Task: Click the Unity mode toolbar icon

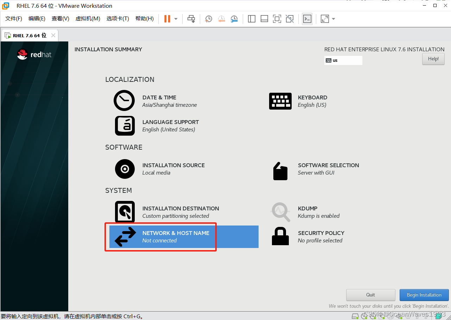Action: [290, 19]
